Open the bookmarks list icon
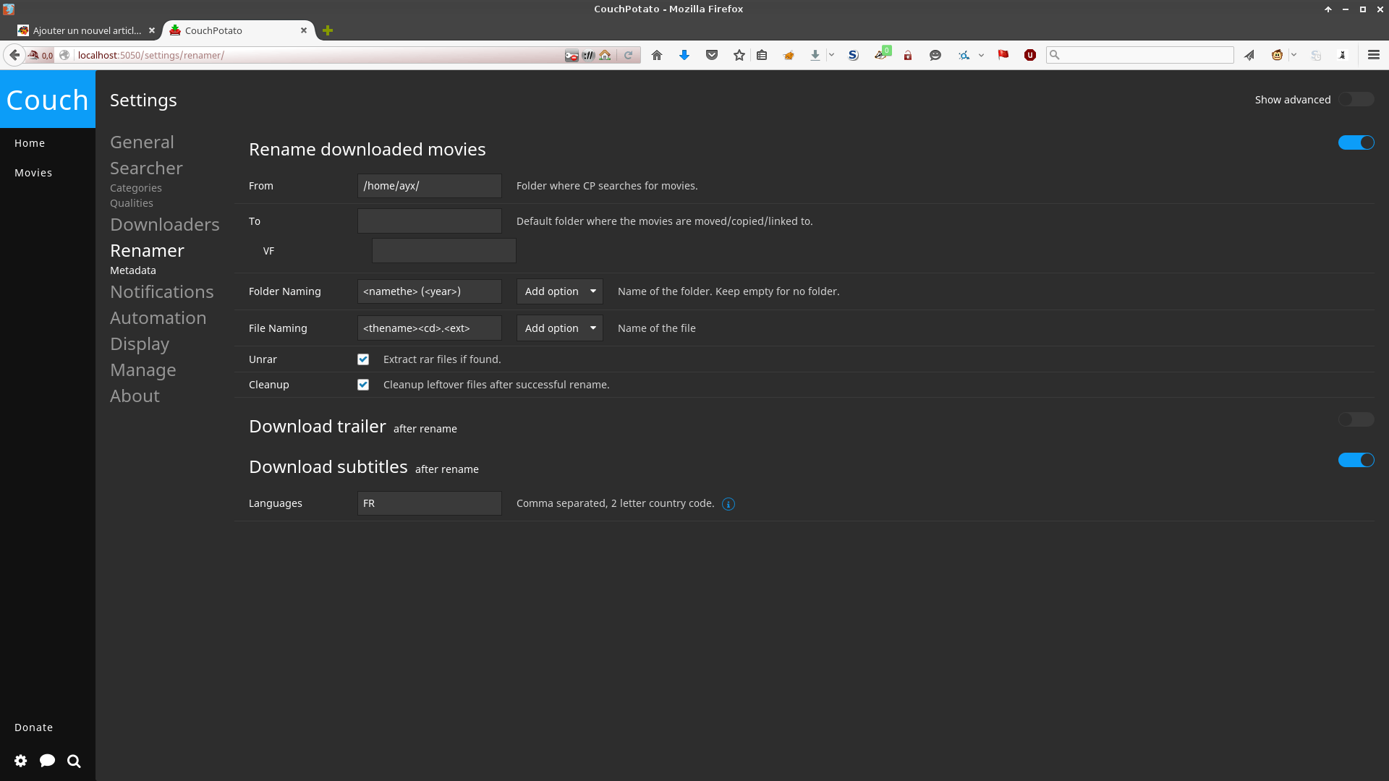 [762, 55]
